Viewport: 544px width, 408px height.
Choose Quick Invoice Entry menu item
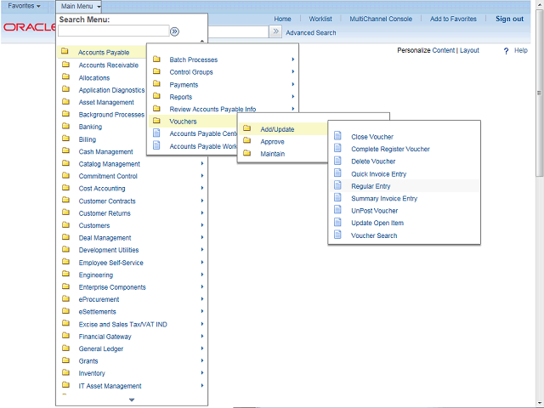(378, 173)
